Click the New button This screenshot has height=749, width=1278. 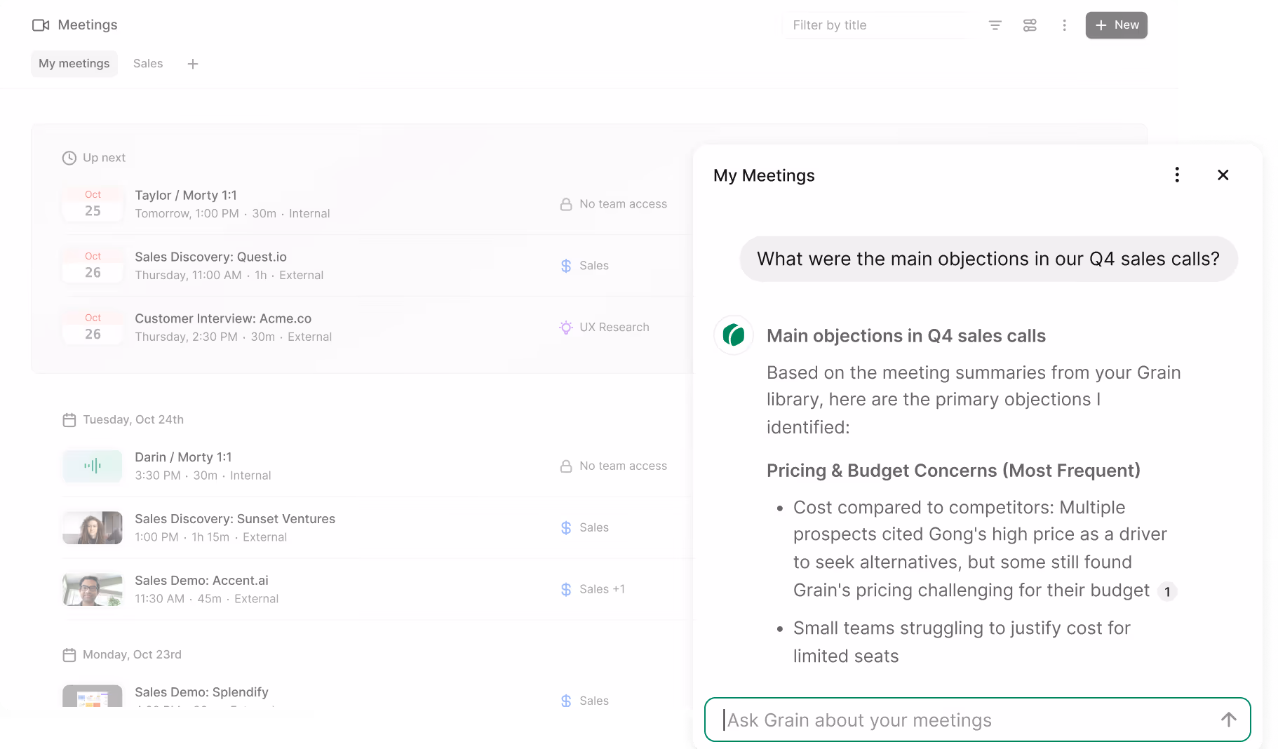tap(1116, 25)
